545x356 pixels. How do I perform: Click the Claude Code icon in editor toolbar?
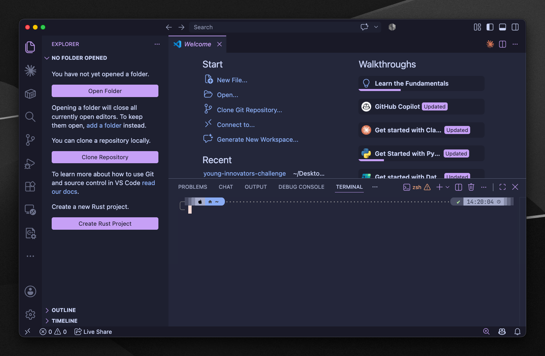tap(490, 44)
